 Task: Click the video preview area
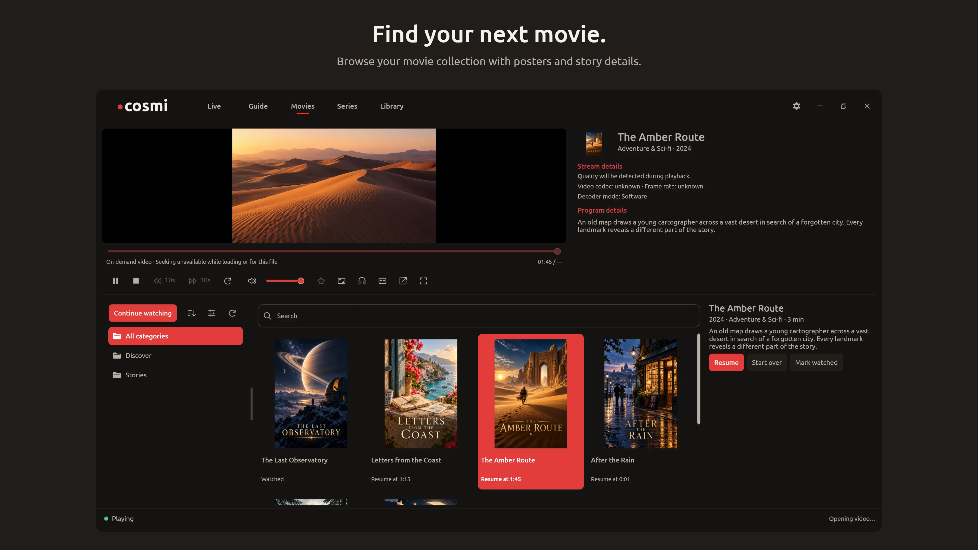pos(334,186)
